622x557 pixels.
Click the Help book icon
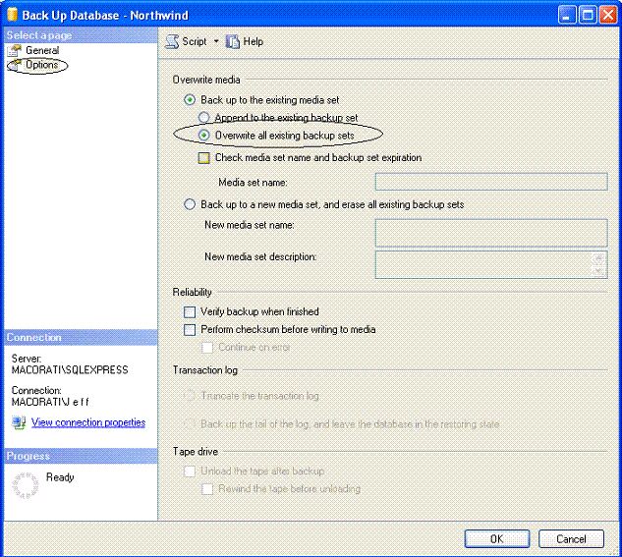(233, 41)
